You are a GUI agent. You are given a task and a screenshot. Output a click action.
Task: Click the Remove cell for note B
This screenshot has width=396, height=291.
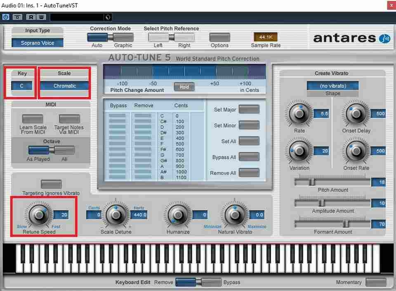coord(143,177)
